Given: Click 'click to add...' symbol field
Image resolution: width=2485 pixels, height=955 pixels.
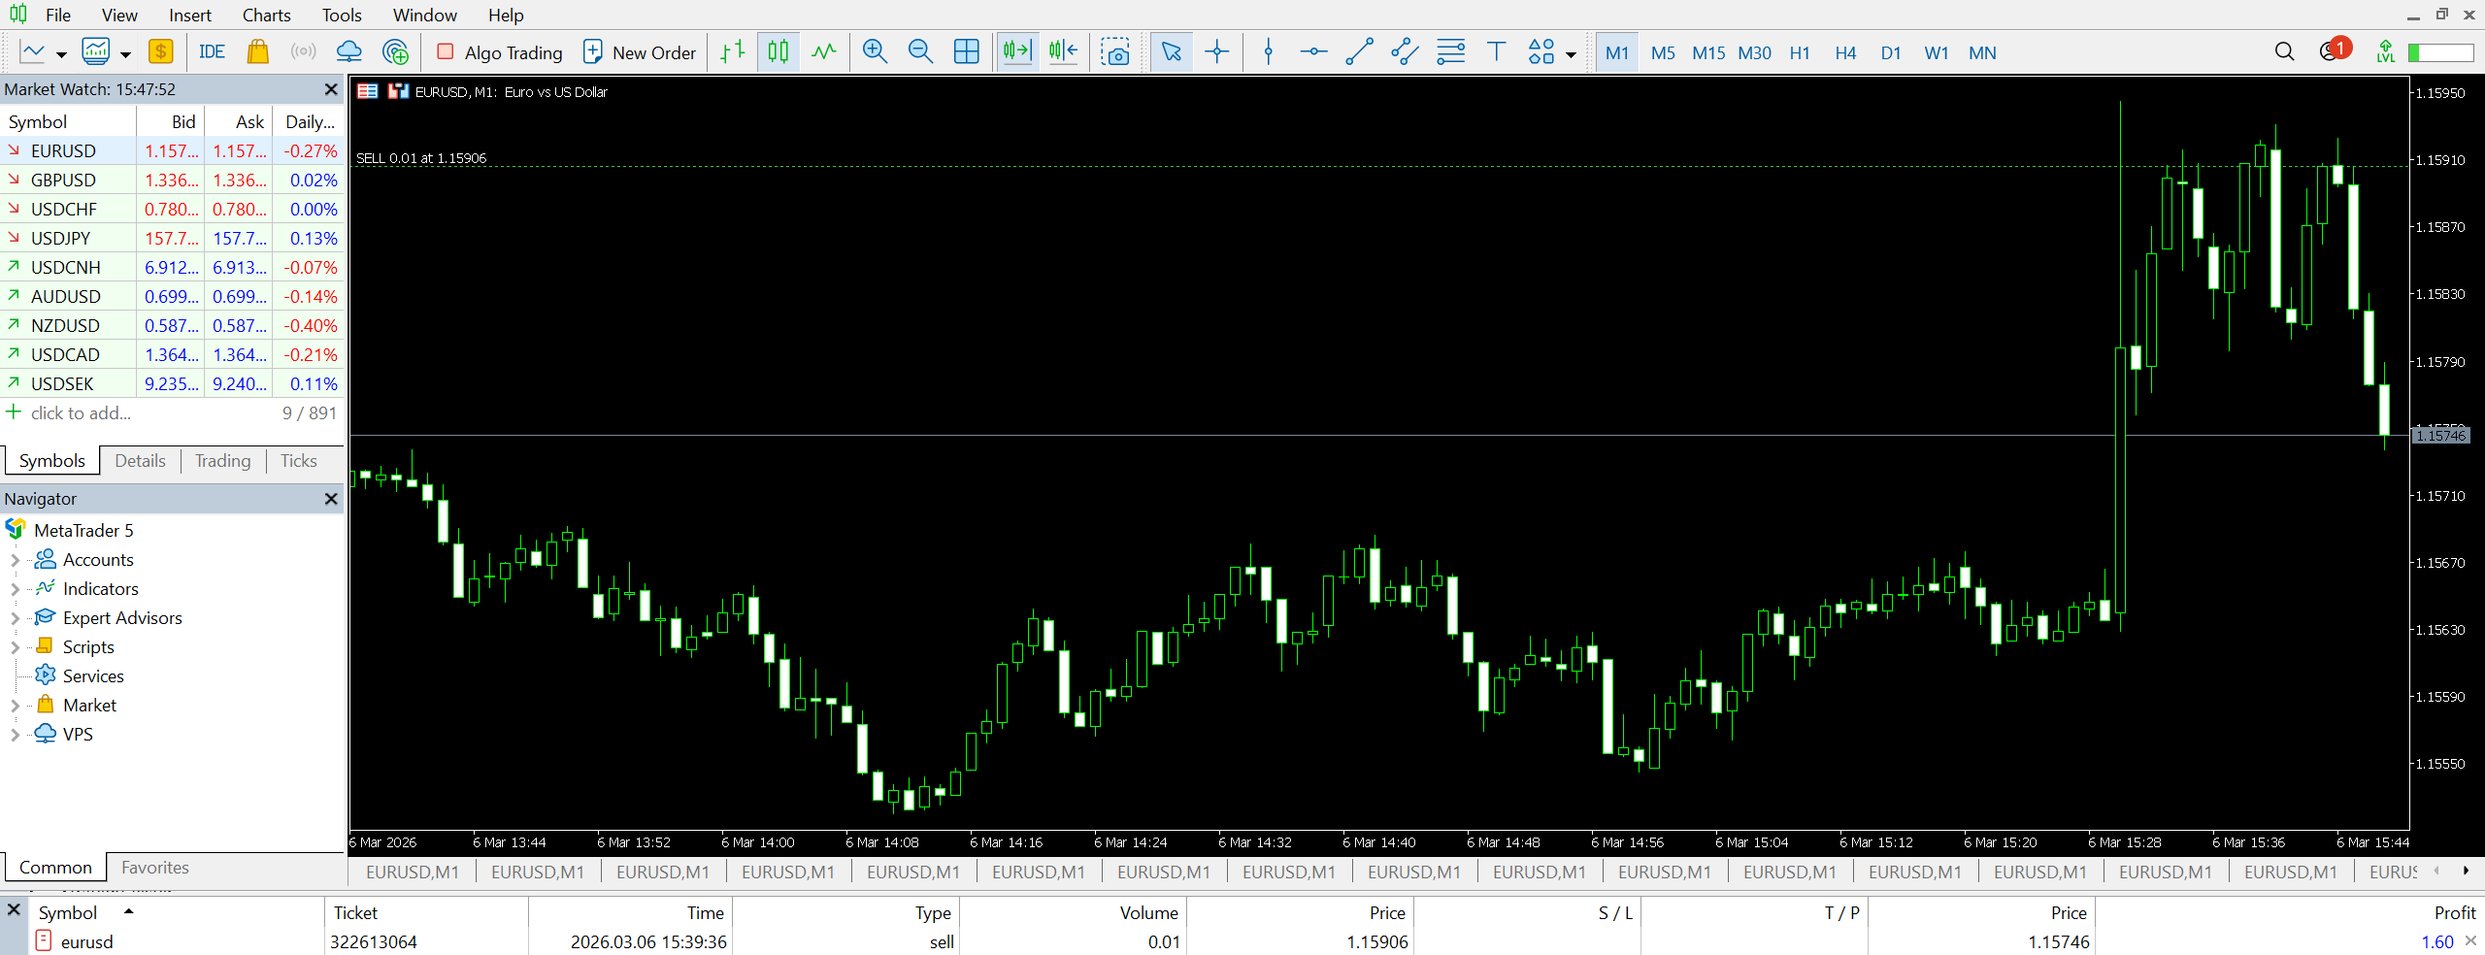Looking at the screenshot, I should pos(81,412).
